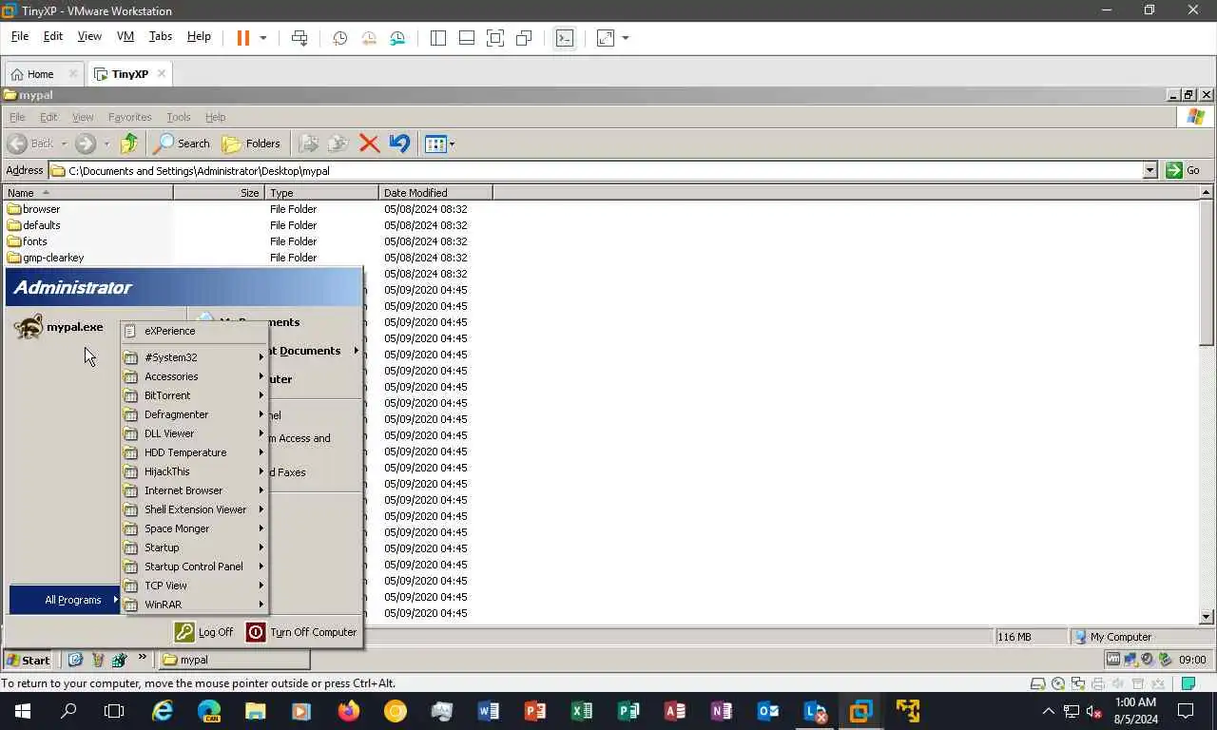The height and width of the screenshot is (730, 1217).
Task: Open Microsoft Word from the Windows taskbar
Action: click(489, 710)
